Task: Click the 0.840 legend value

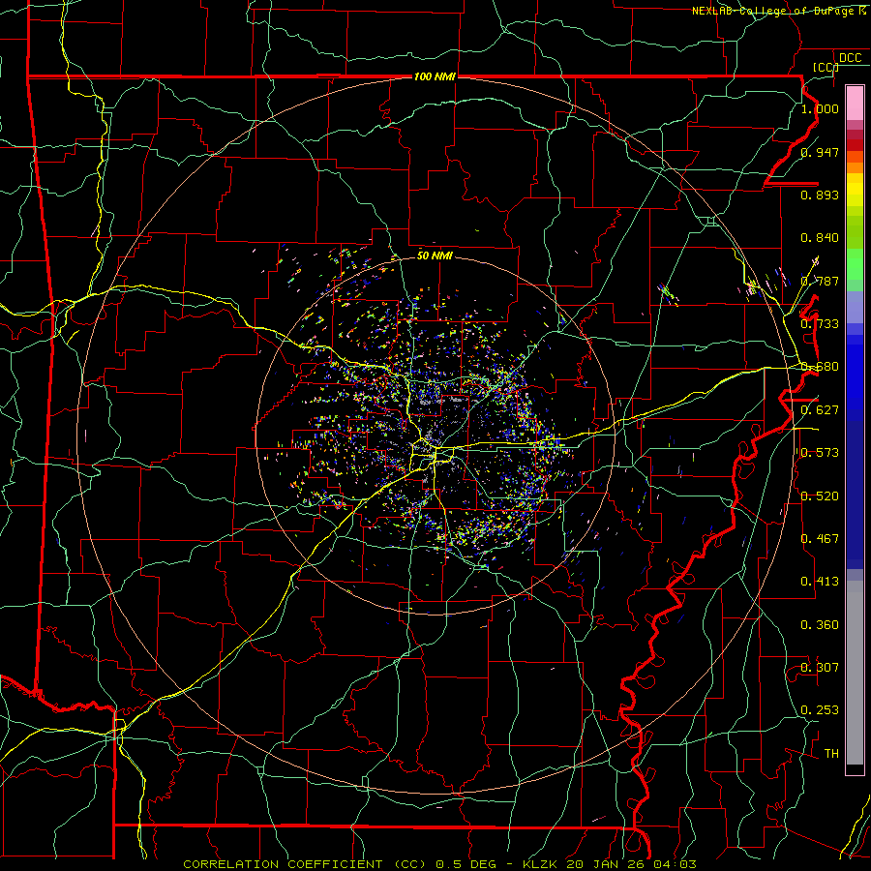Action: coord(820,238)
